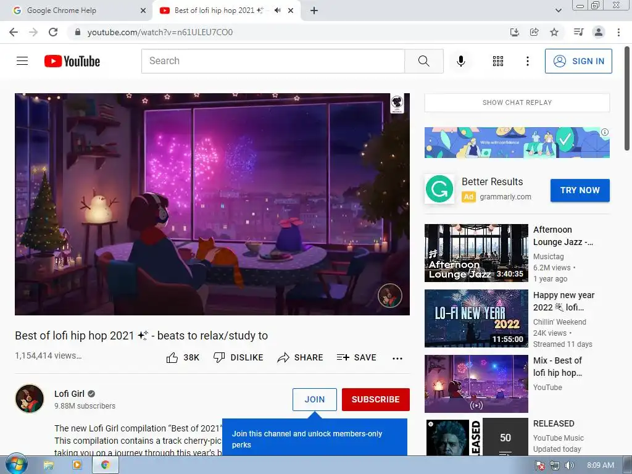Image resolution: width=632 pixels, height=474 pixels.
Task: Open Windows Media Player on taskbar
Action: [77, 465]
